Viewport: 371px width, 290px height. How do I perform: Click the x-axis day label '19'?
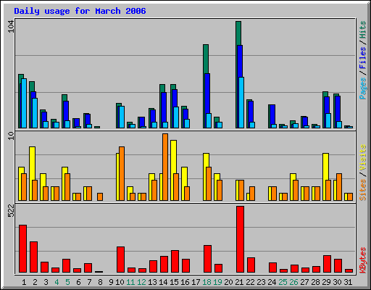coord(217,282)
